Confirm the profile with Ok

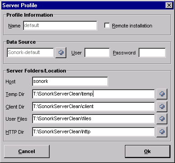pos(147,151)
